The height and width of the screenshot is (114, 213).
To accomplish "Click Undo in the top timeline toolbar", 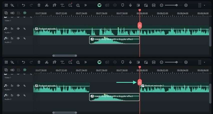I will click(23, 5).
